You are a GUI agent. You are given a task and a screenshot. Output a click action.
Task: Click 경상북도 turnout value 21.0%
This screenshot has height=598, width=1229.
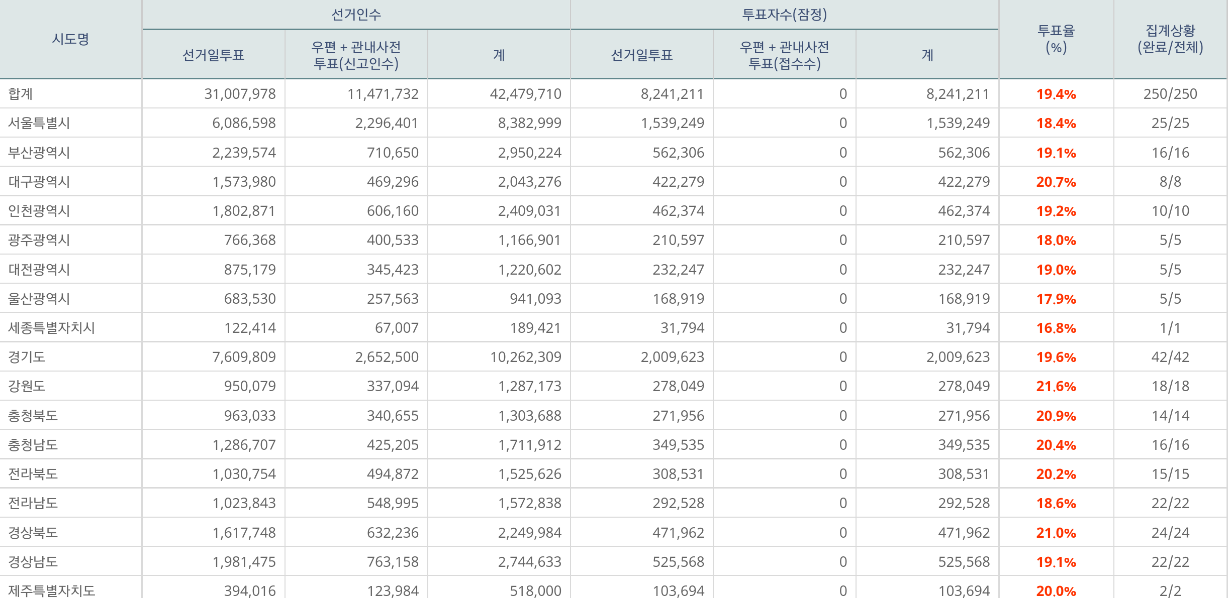click(1056, 532)
